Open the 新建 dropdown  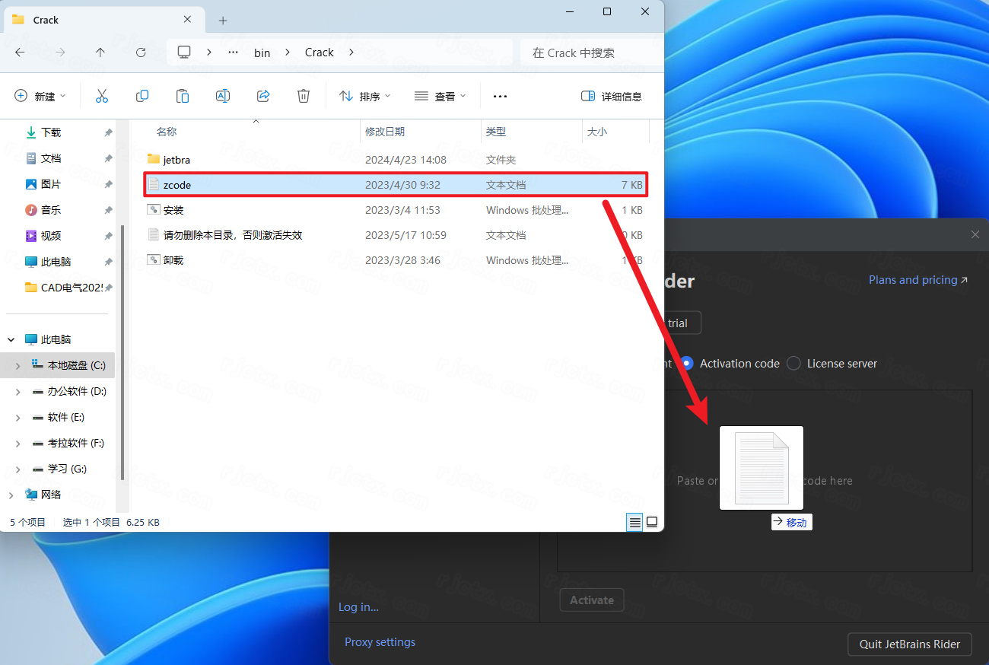coord(40,97)
